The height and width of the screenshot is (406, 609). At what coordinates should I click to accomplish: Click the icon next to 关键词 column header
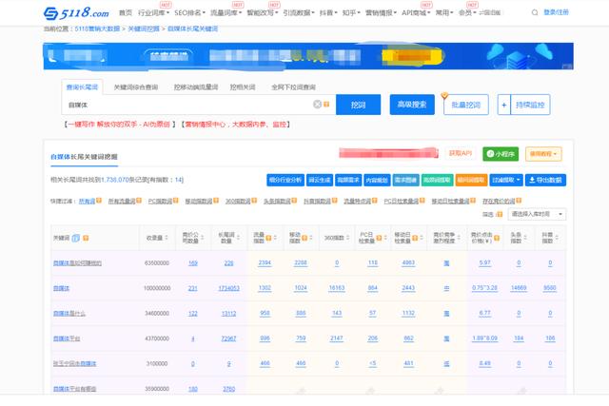point(75,238)
